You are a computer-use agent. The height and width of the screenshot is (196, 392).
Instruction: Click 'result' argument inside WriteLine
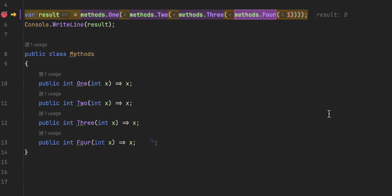point(98,25)
